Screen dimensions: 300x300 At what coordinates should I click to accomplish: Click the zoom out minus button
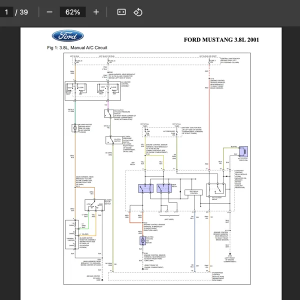(x=49, y=12)
